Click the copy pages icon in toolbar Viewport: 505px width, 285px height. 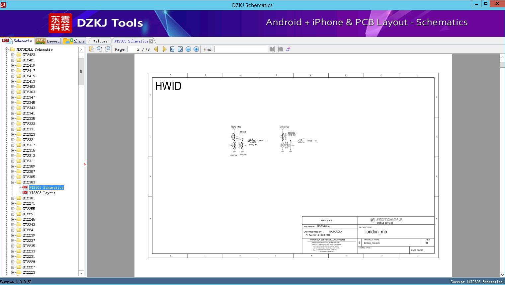(92, 49)
